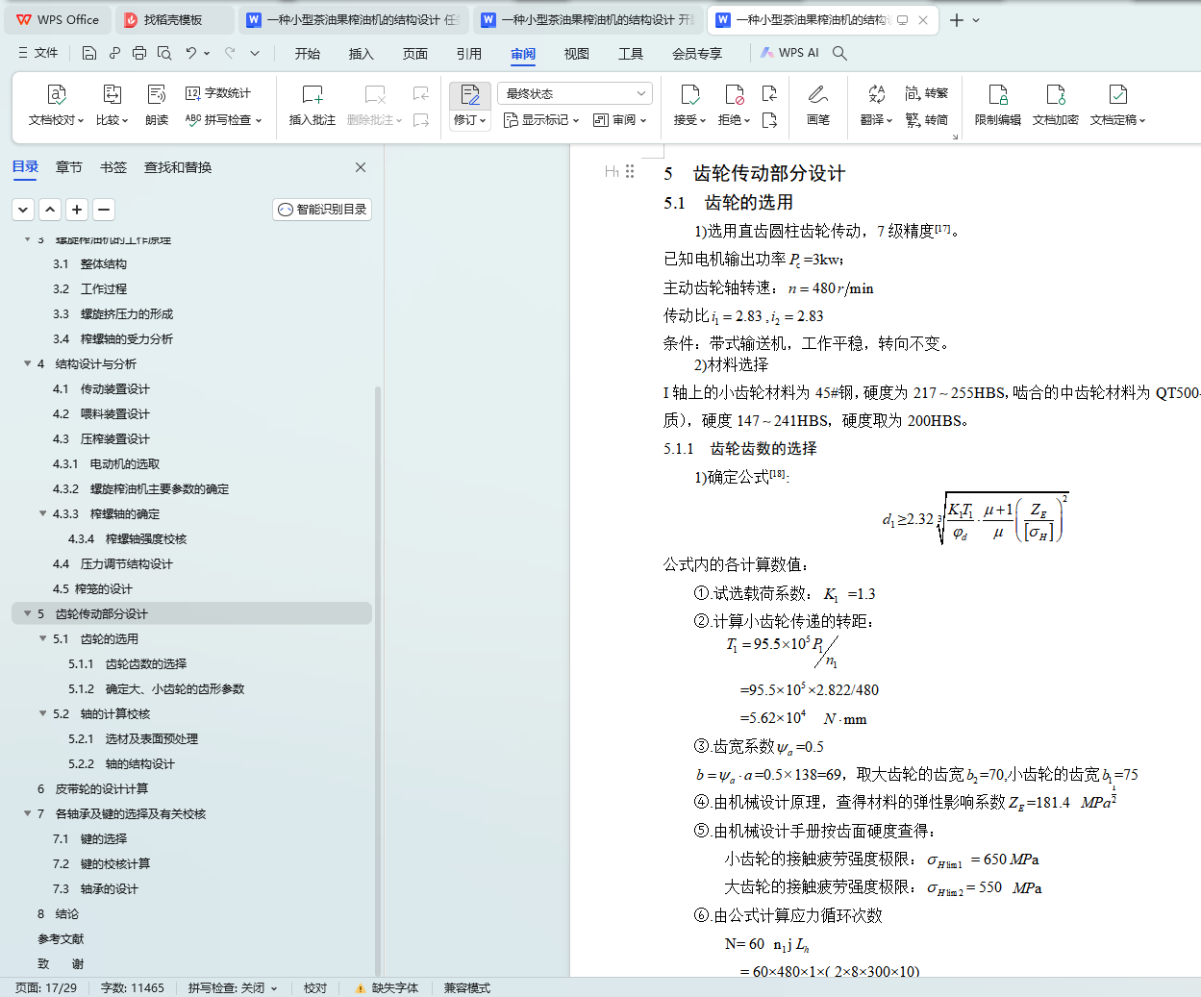
Task: Convert to traditional with 转繁
Action: [927, 93]
